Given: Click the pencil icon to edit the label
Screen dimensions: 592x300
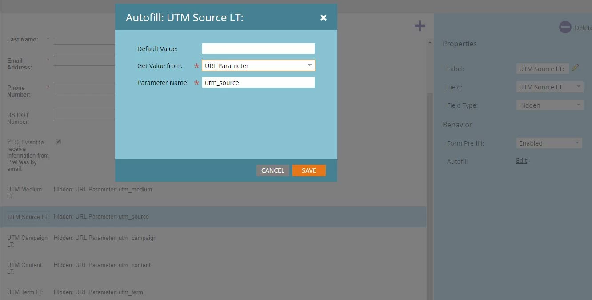Looking at the screenshot, I should (x=576, y=68).
